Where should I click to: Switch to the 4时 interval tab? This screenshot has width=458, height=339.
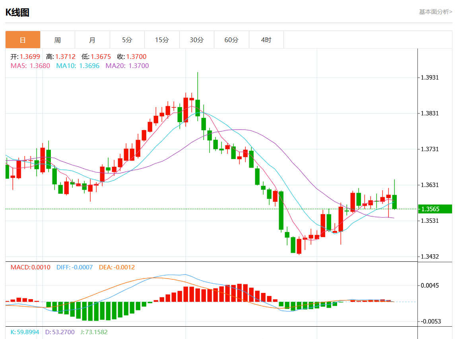pyautogui.click(x=266, y=40)
